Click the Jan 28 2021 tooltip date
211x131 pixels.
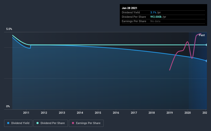pyautogui.click(x=130, y=8)
